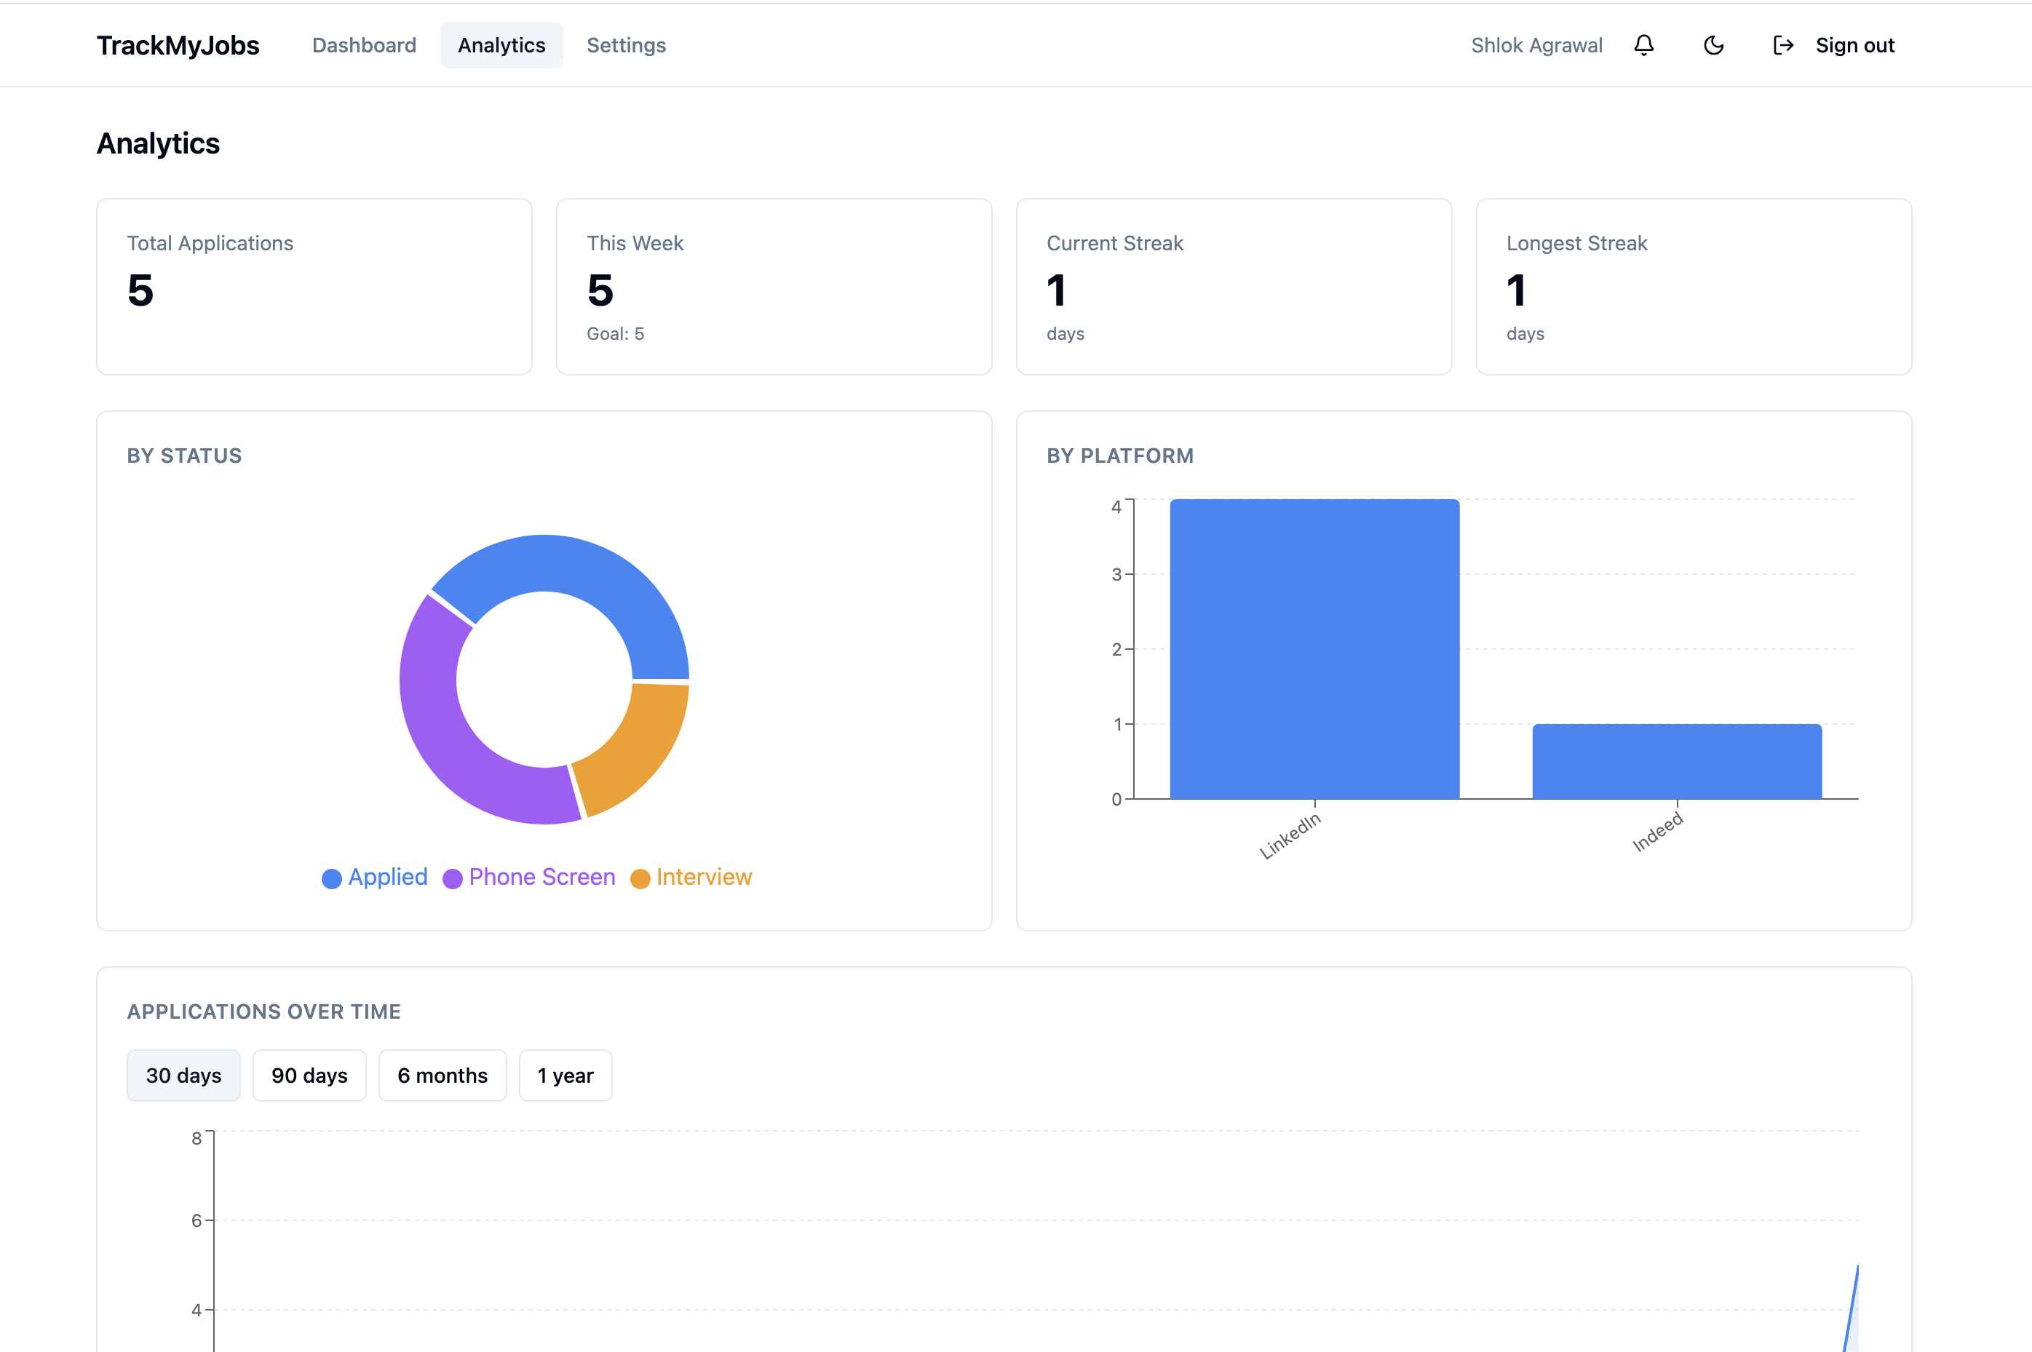This screenshot has height=1352, width=2032.
Task: Switch the chart to 6 months
Action: click(442, 1075)
